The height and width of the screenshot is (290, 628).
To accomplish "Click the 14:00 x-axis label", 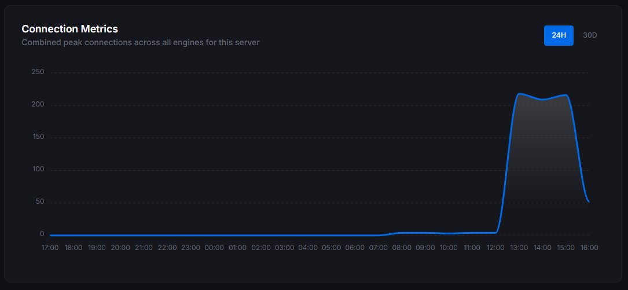I will click(x=542, y=248).
